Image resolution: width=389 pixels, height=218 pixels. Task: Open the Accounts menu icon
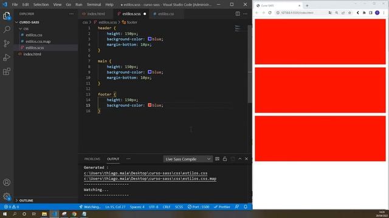7,182
